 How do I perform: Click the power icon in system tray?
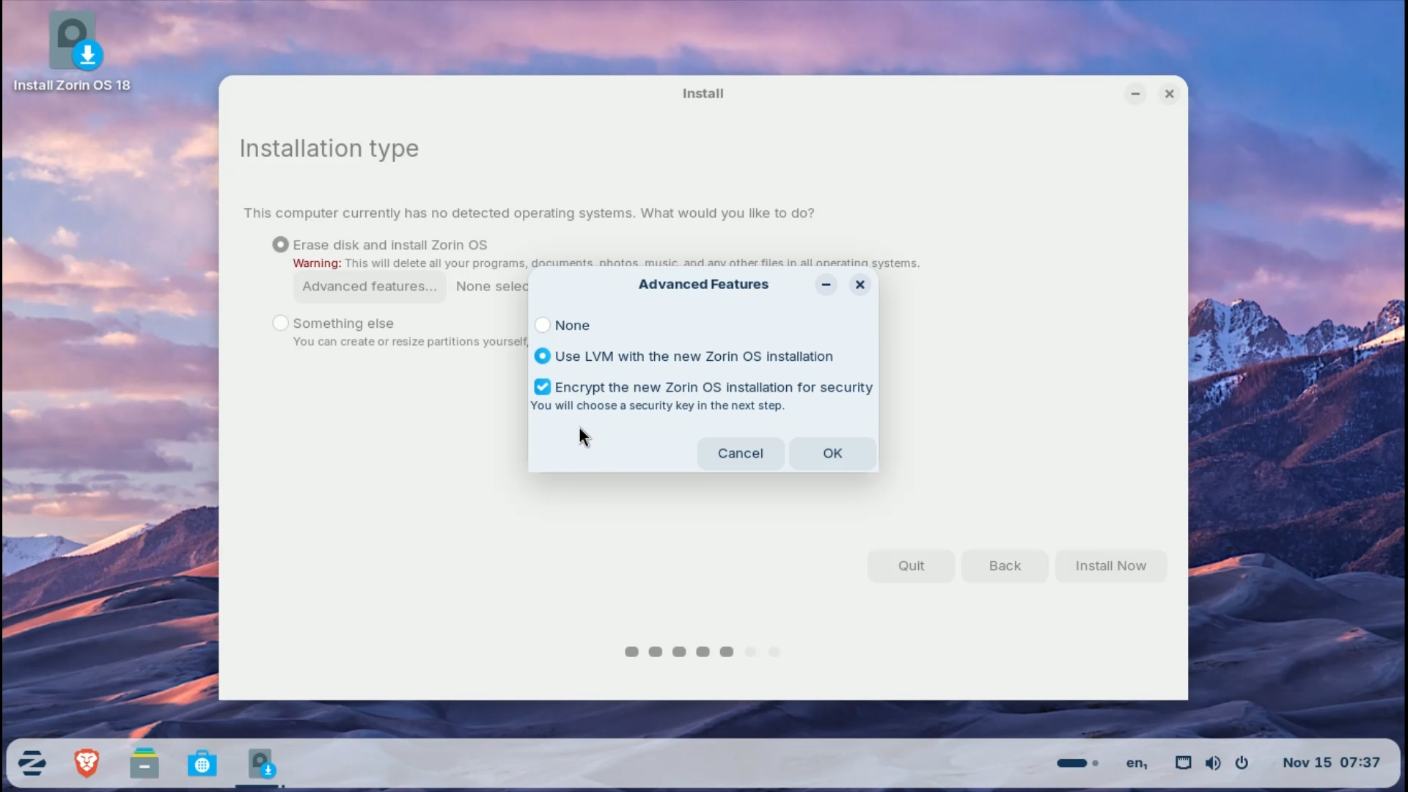[1242, 763]
